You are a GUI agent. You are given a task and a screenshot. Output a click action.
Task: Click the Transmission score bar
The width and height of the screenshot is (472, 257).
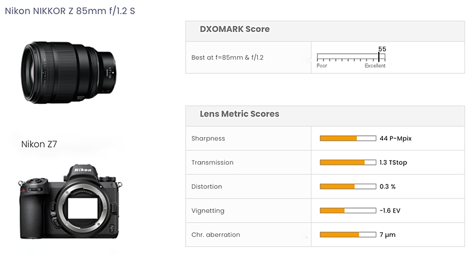348,162
